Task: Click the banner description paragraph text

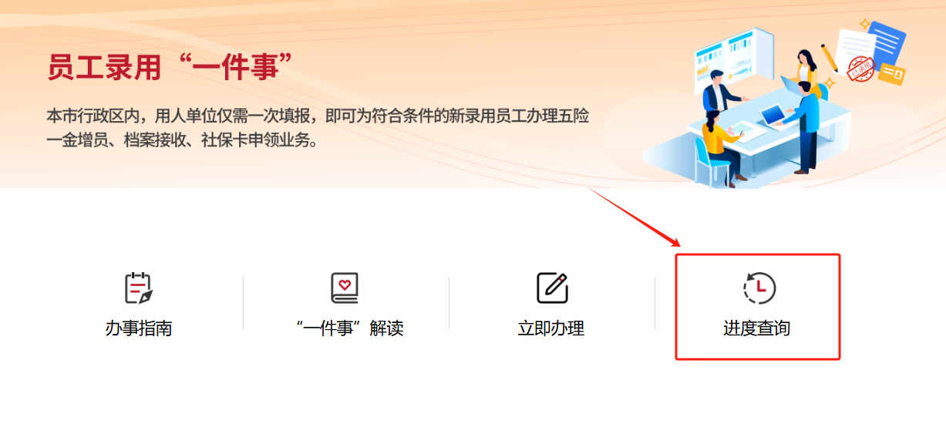Action: coord(318,129)
